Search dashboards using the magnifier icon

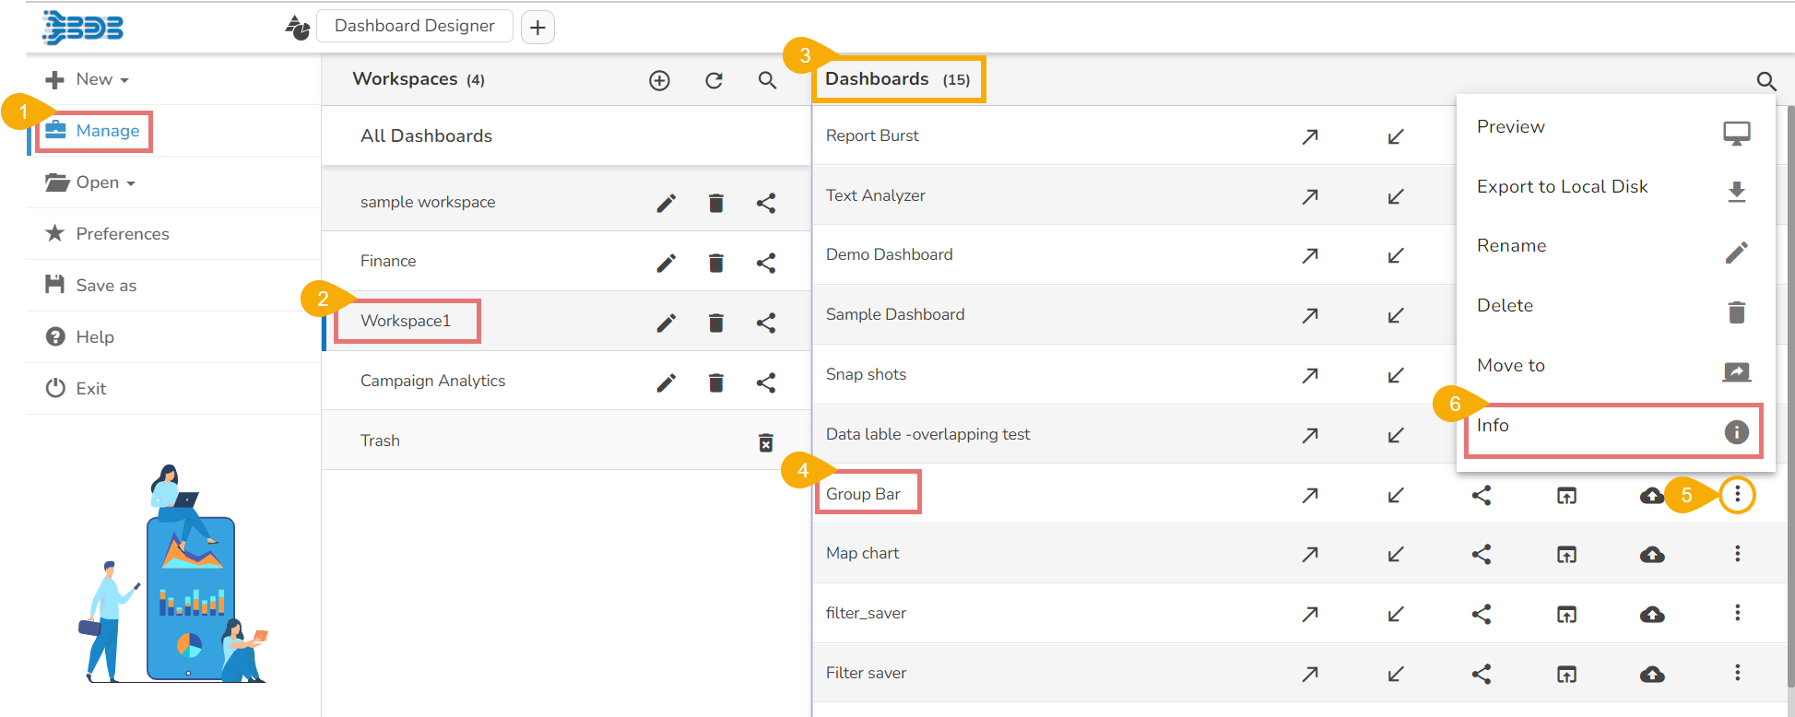click(1765, 81)
